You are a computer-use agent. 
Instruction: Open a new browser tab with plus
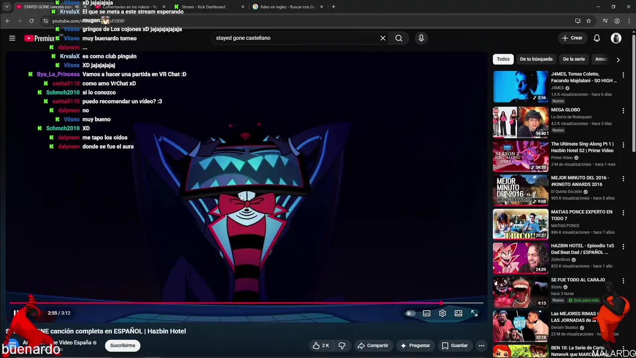[333, 7]
